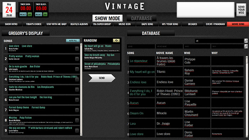The height and width of the screenshot is (140, 249).
Task: Remove song 7 Forrest Gump theme
Action: click(77, 110)
